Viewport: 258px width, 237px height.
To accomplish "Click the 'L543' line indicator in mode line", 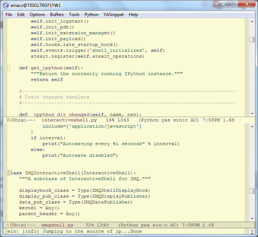I will coord(123,120).
